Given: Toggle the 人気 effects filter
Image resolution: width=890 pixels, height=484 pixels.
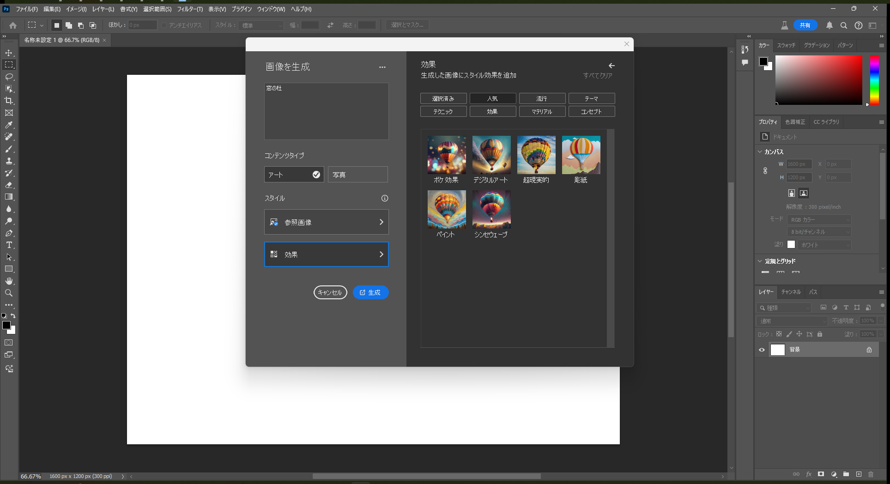Looking at the screenshot, I should [493, 98].
